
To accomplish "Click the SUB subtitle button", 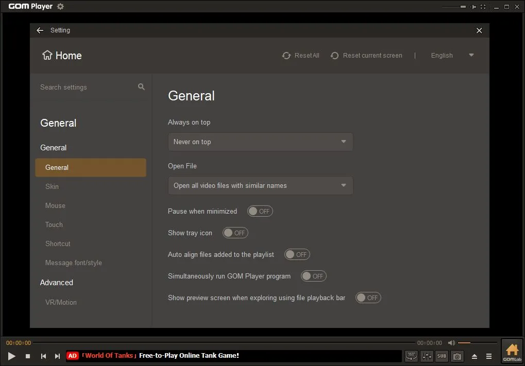I will tap(442, 356).
